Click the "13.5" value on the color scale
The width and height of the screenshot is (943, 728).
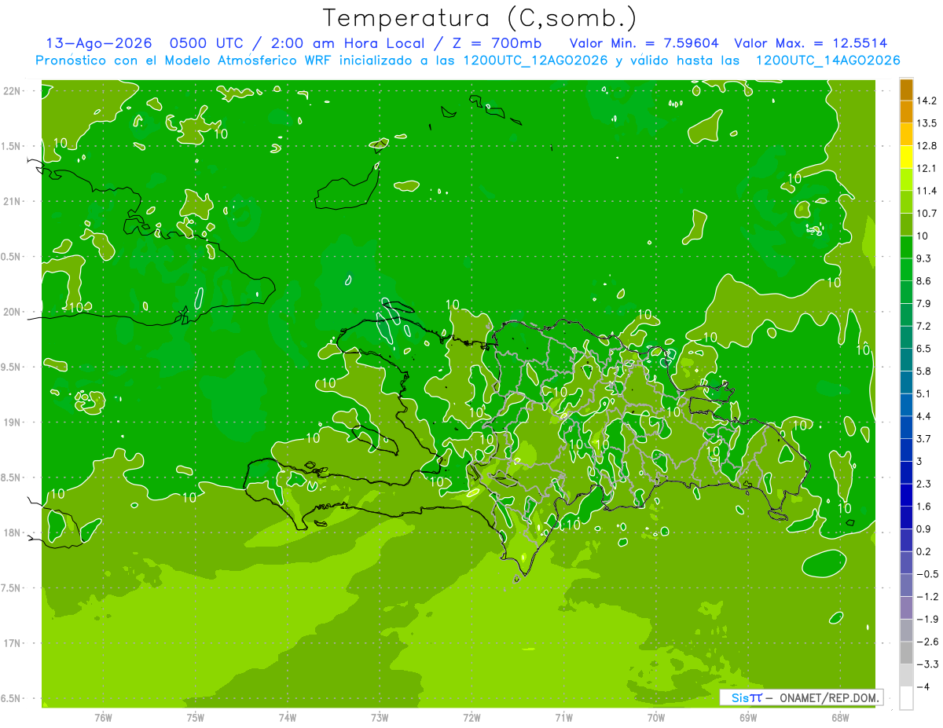click(x=926, y=123)
